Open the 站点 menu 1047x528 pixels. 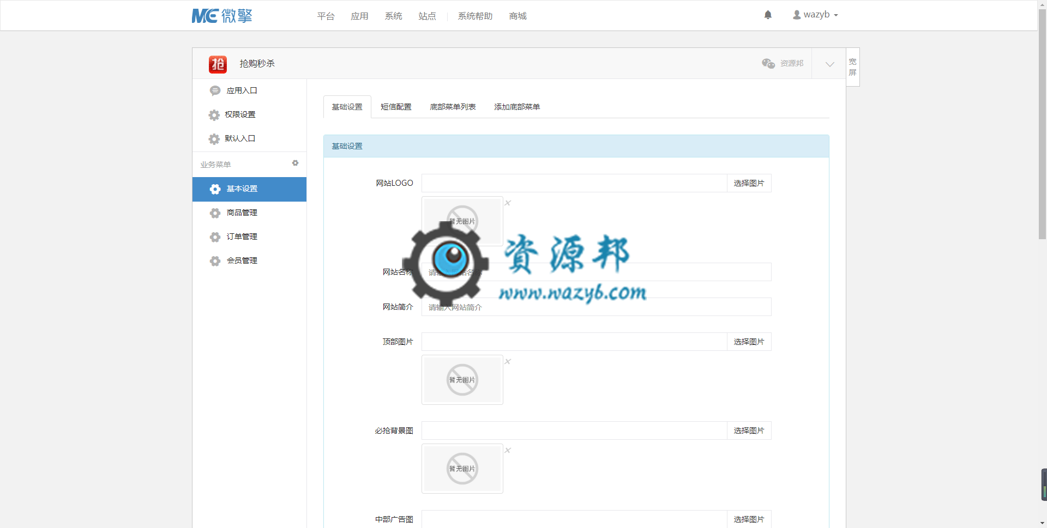tap(427, 16)
